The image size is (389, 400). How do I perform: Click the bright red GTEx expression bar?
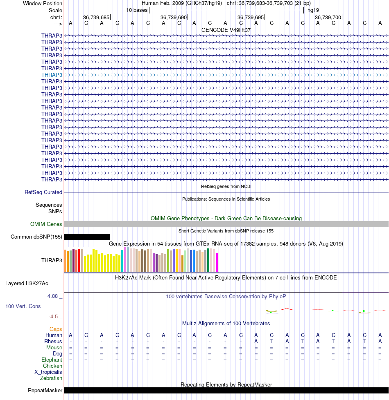(79, 260)
